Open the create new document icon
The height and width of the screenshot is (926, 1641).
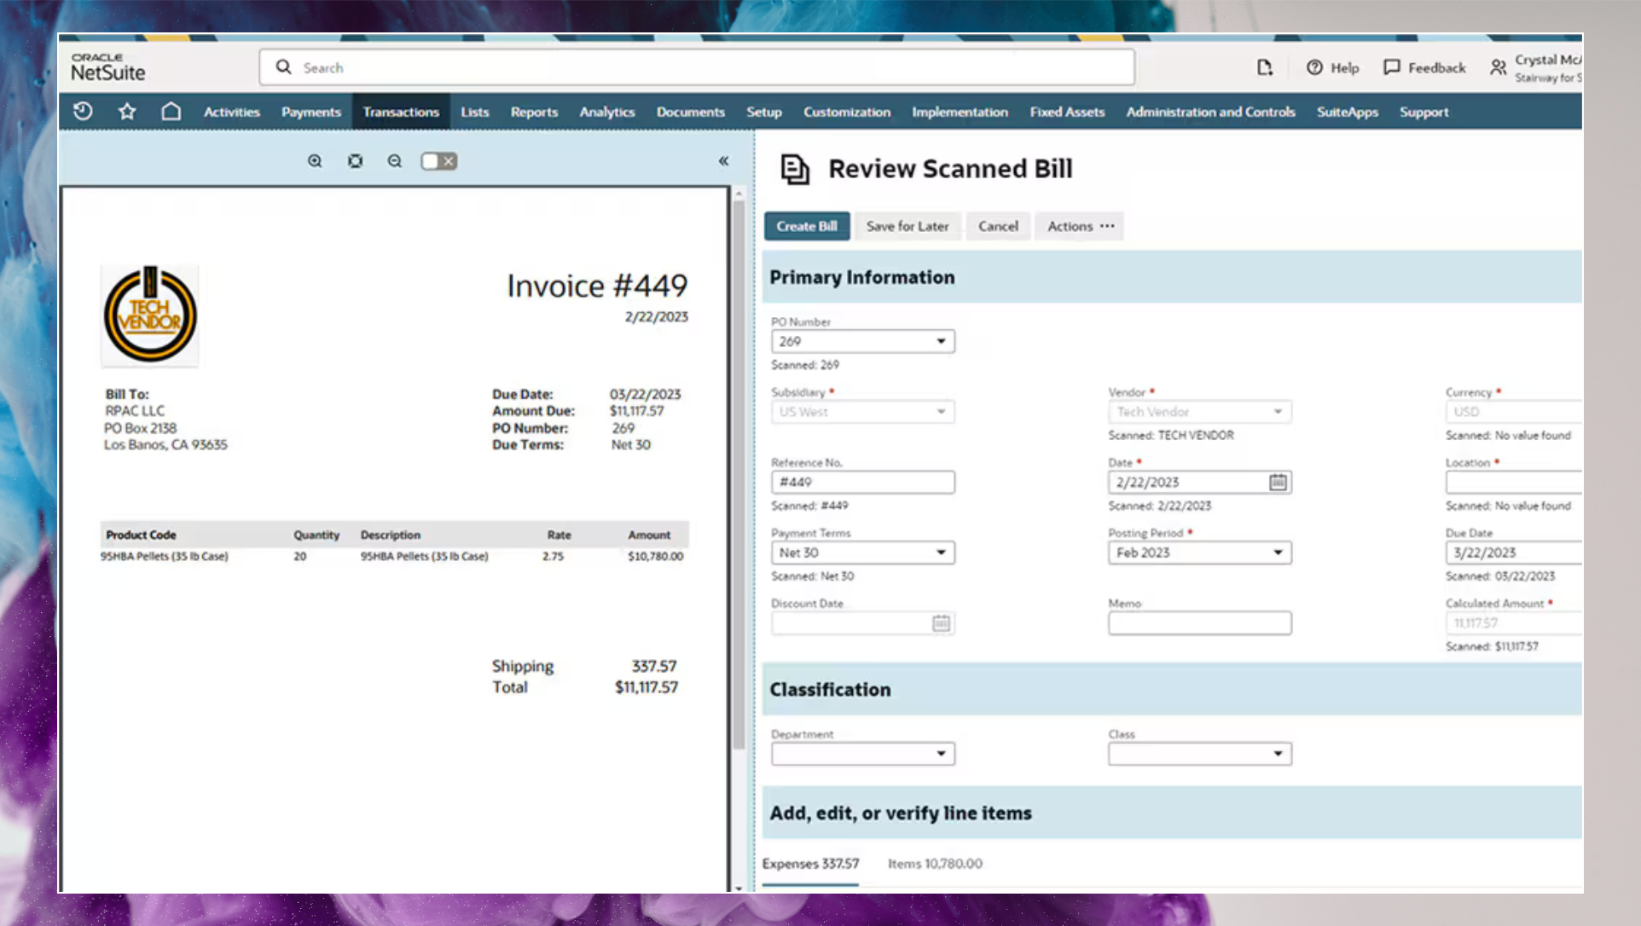(1265, 67)
